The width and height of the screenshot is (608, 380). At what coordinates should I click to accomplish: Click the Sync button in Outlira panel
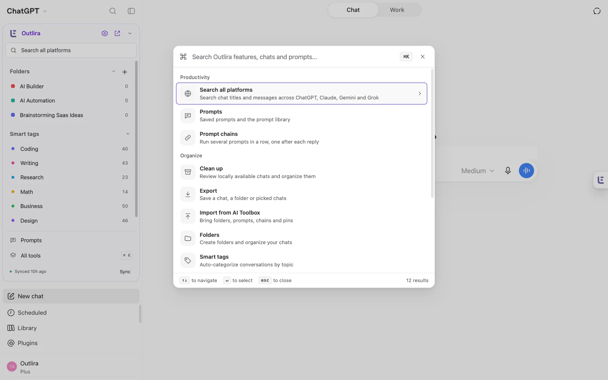[x=125, y=272]
